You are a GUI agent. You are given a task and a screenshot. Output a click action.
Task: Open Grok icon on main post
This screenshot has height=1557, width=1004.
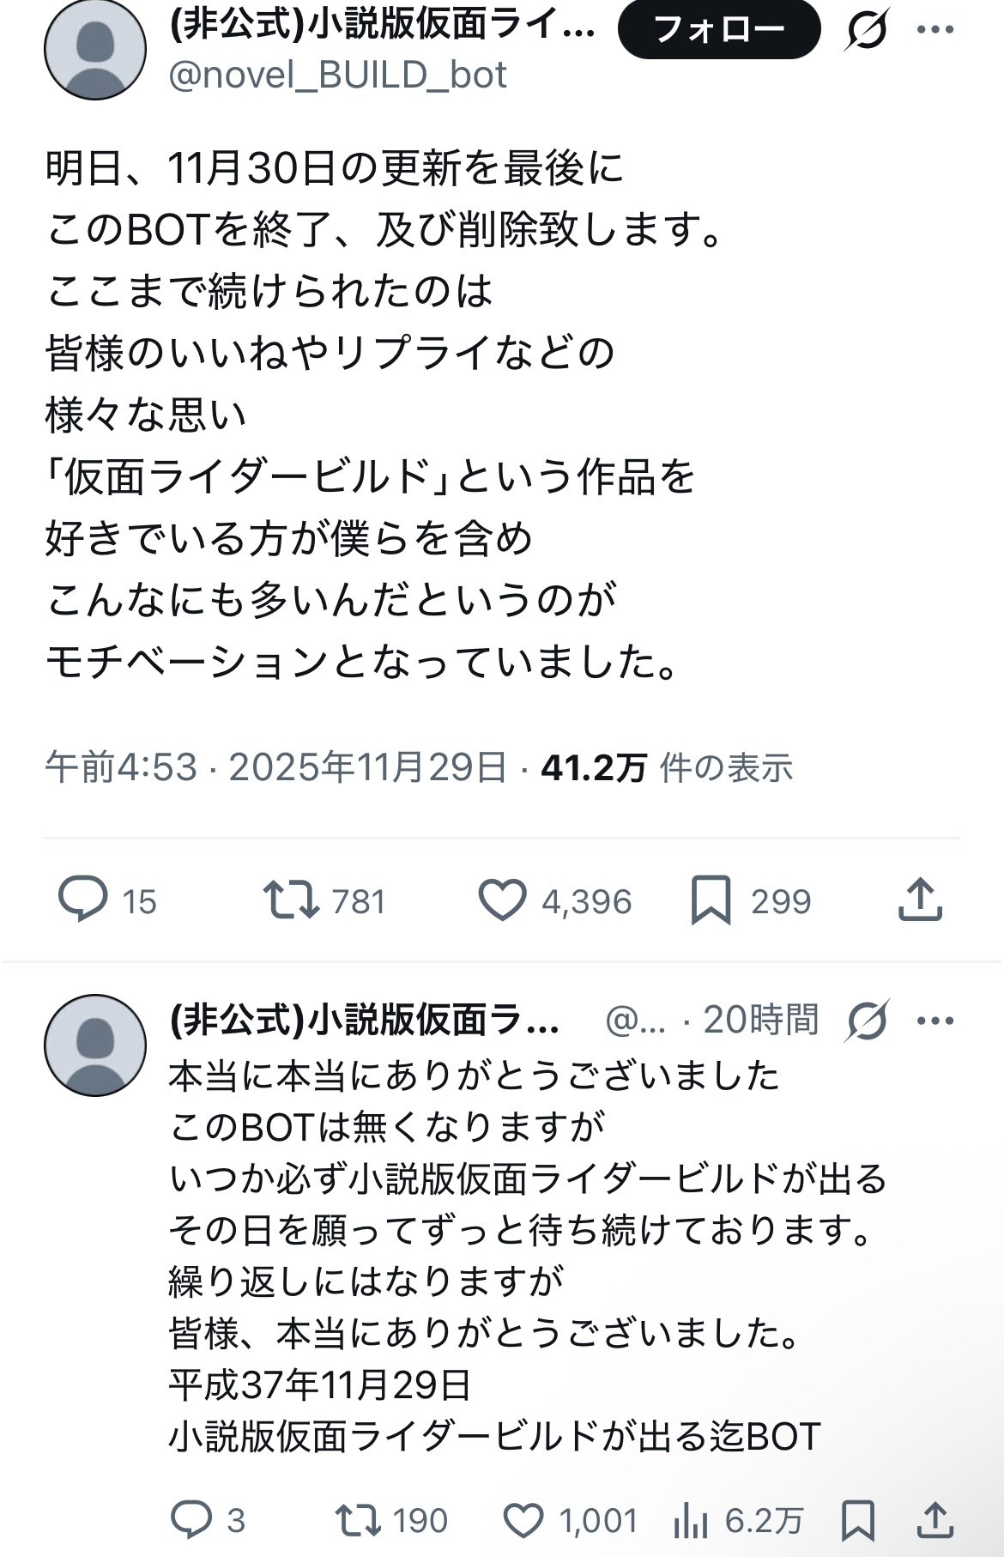866,30
